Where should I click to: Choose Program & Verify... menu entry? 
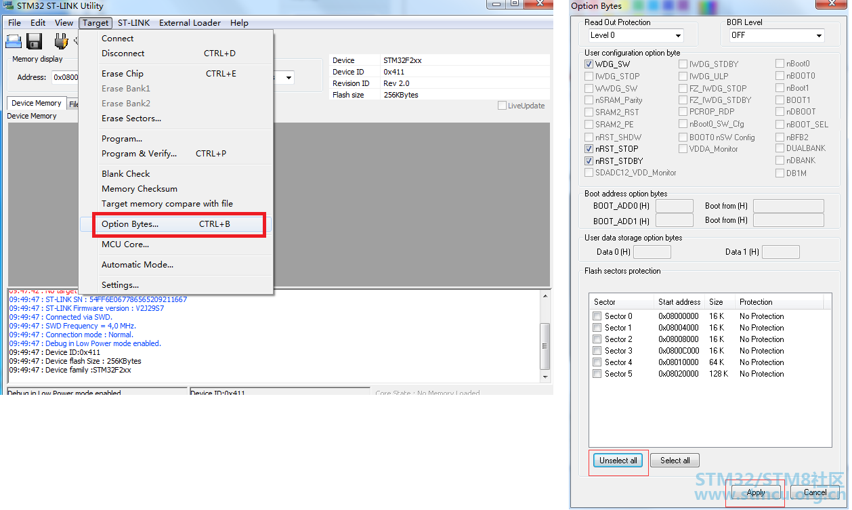click(176, 154)
